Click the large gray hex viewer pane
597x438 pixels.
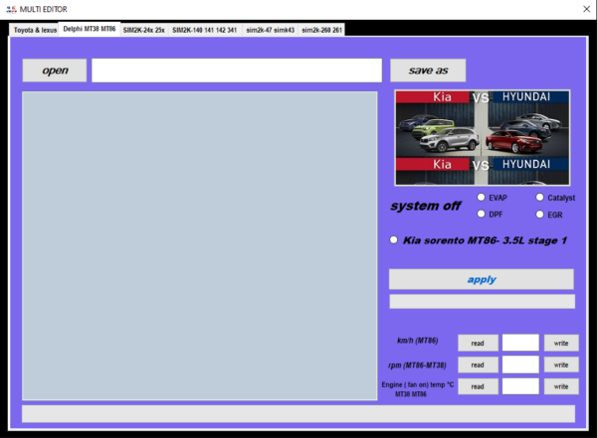tap(200, 245)
